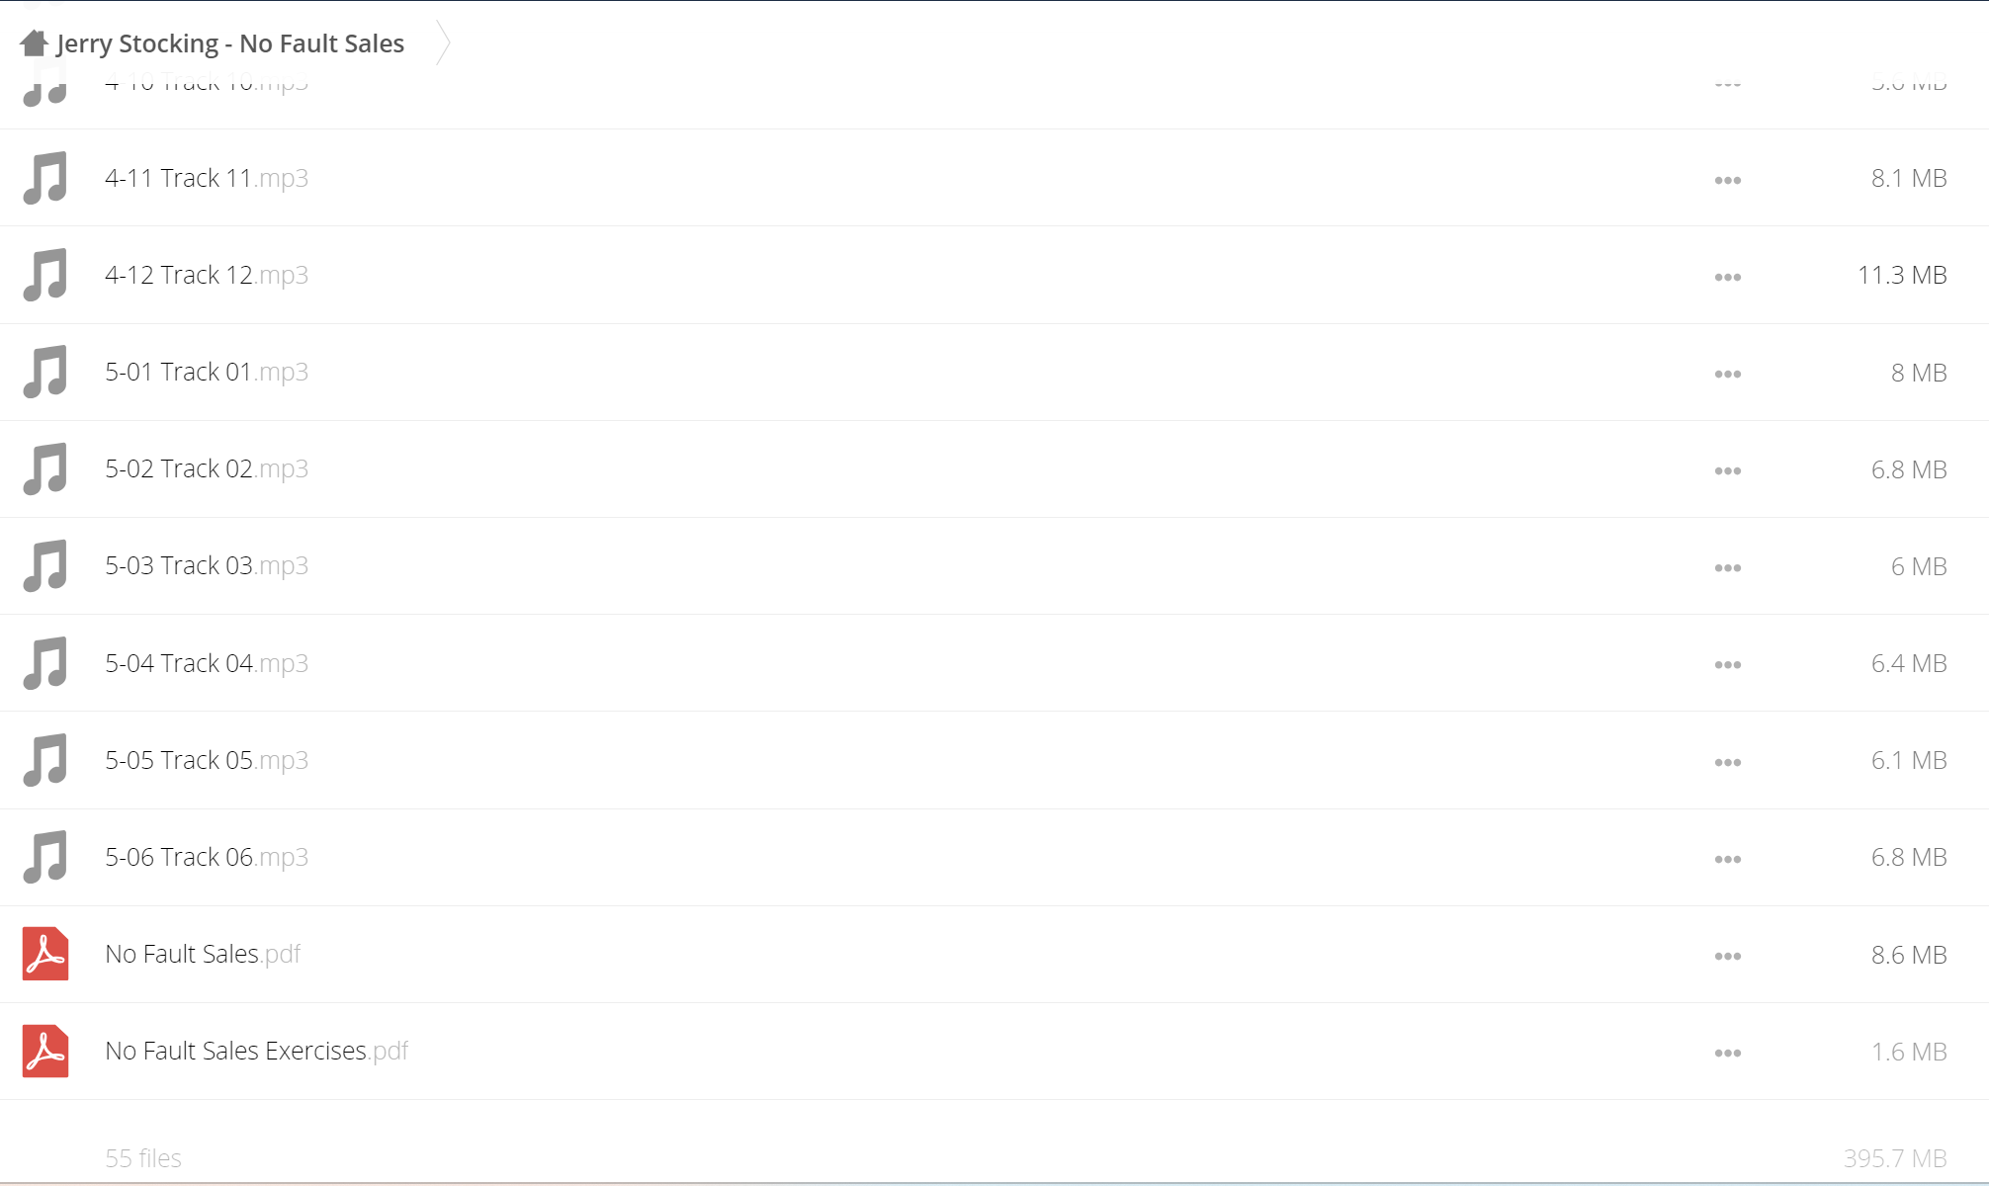Click music note icon for 5-06 Track 06
The image size is (1989, 1186).
45,857
